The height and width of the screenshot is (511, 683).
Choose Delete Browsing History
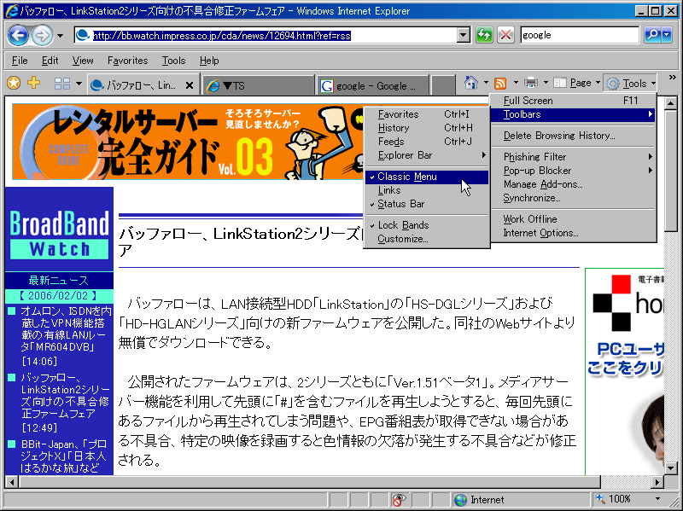[x=573, y=136]
